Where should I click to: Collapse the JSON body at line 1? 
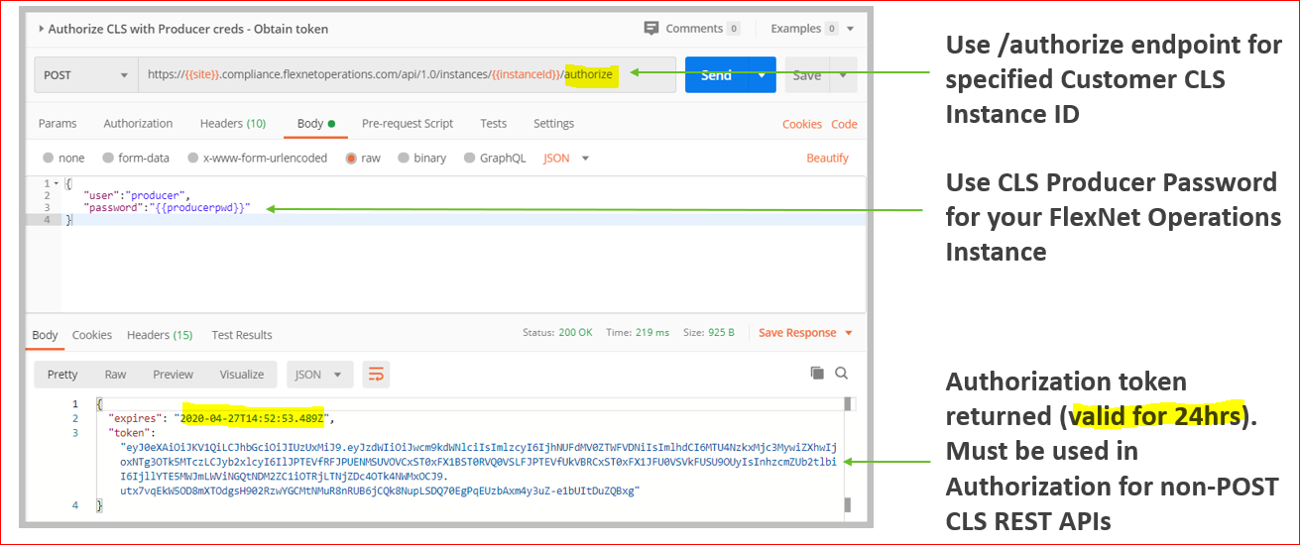point(56,184)
